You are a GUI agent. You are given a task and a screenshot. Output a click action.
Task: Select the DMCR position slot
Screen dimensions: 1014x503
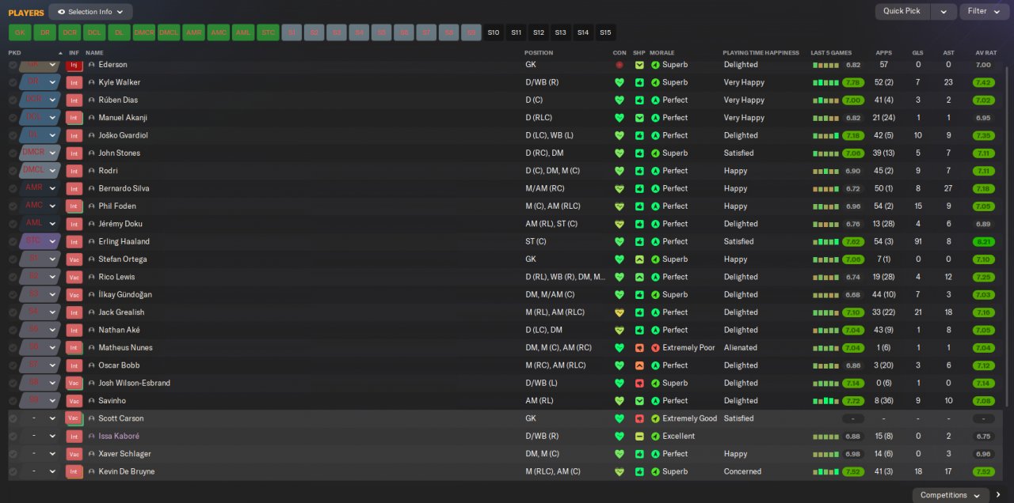(x=144, y=32)
